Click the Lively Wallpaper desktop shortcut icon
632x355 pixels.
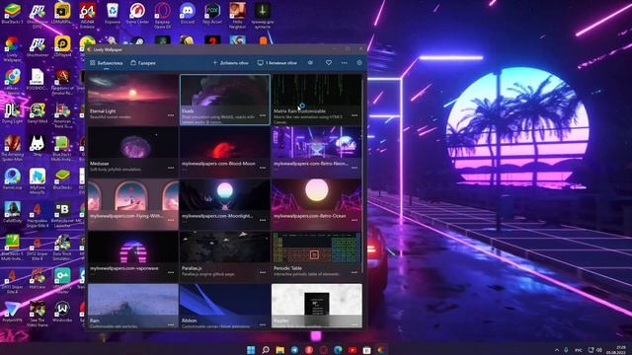coord(12,49)
